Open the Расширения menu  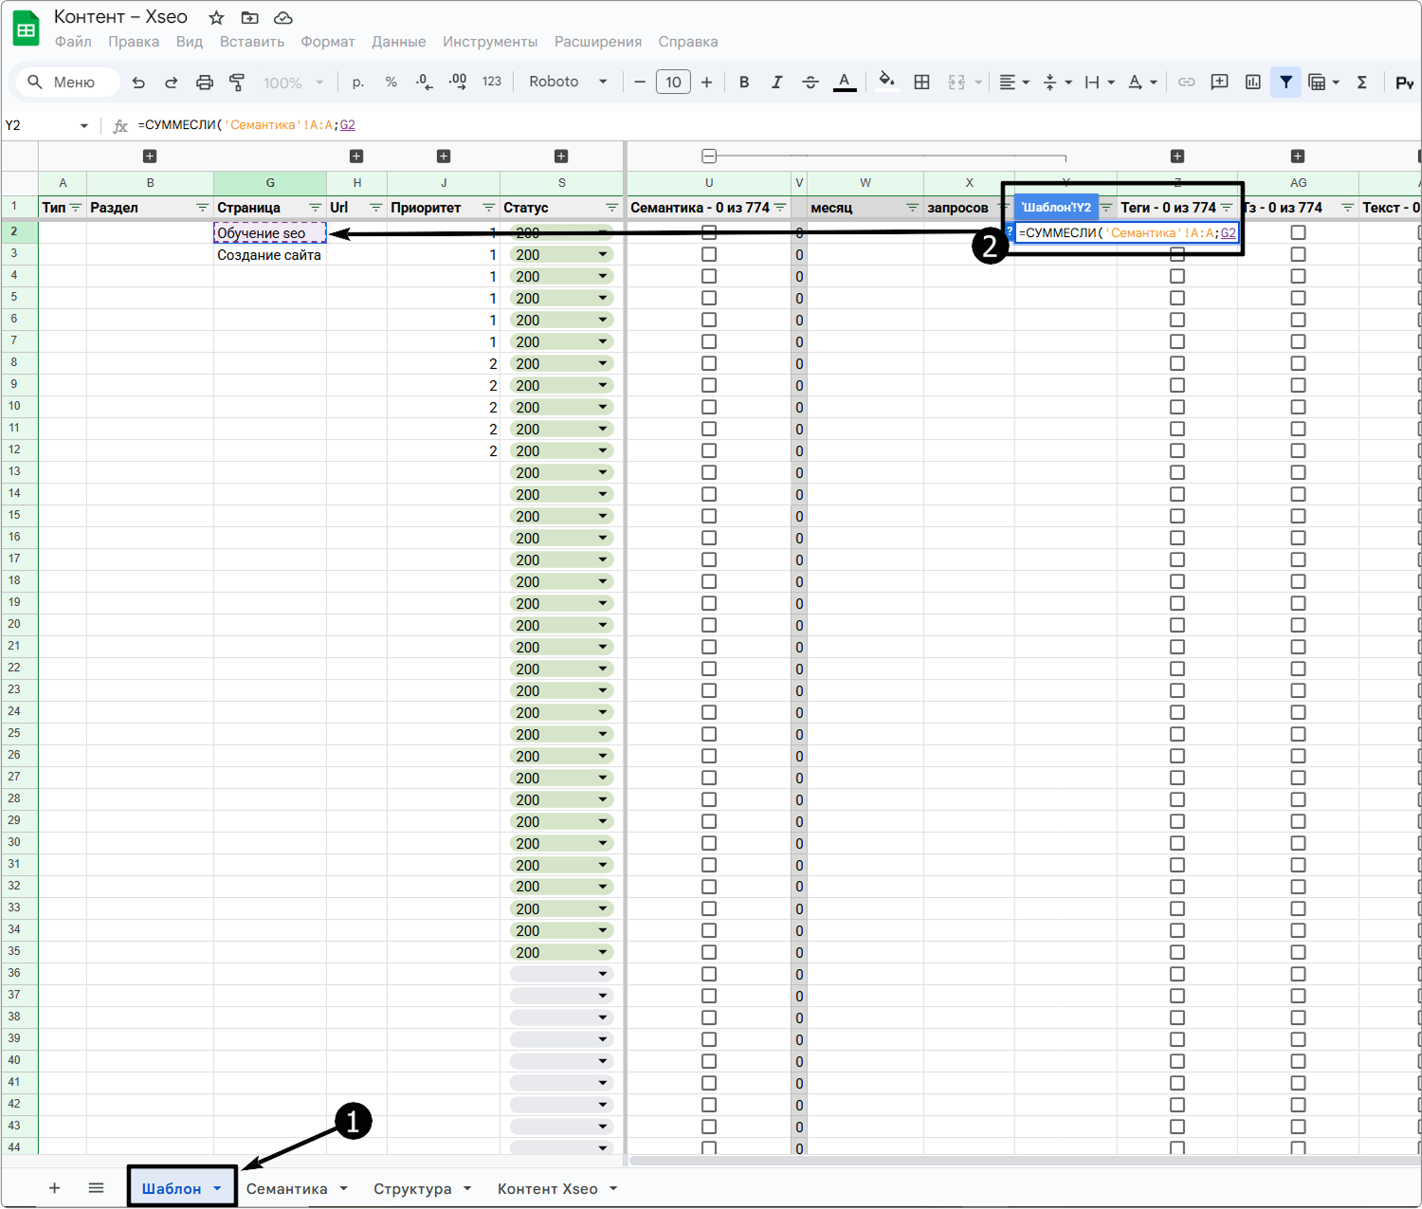click(x=598, y=42)
